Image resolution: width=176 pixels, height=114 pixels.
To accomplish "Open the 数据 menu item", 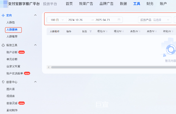I will point(123,4).
